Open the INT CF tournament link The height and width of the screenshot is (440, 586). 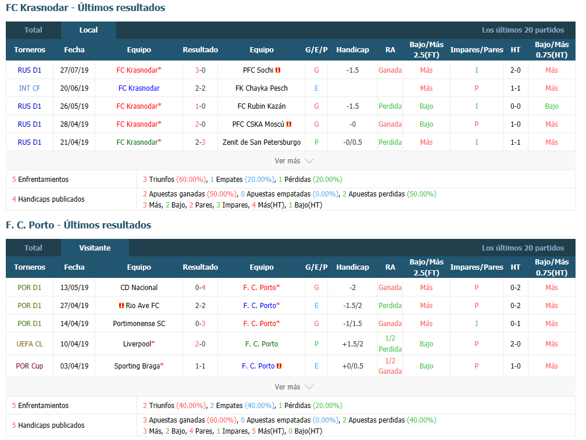pos(30,88)
